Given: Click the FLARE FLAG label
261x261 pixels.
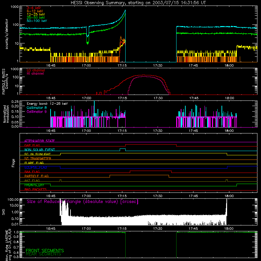Looking at the screenshot, I should coord(34,163).
